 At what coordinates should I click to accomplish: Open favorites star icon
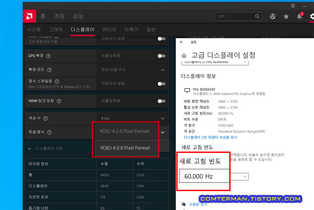tap(286, 16)
